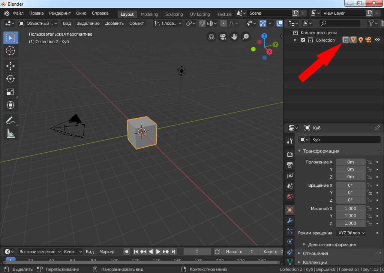Click the Scale X value slider field
The height and width of the screenshot is (273, 384).
[x=350, y=208]
